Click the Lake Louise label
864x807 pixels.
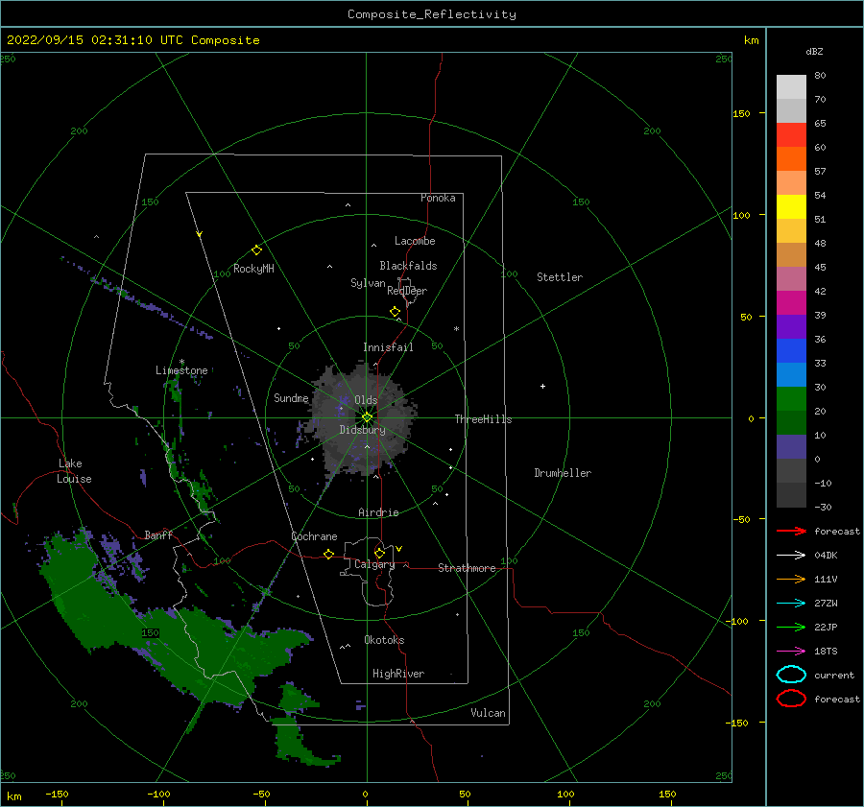[74, 471]
